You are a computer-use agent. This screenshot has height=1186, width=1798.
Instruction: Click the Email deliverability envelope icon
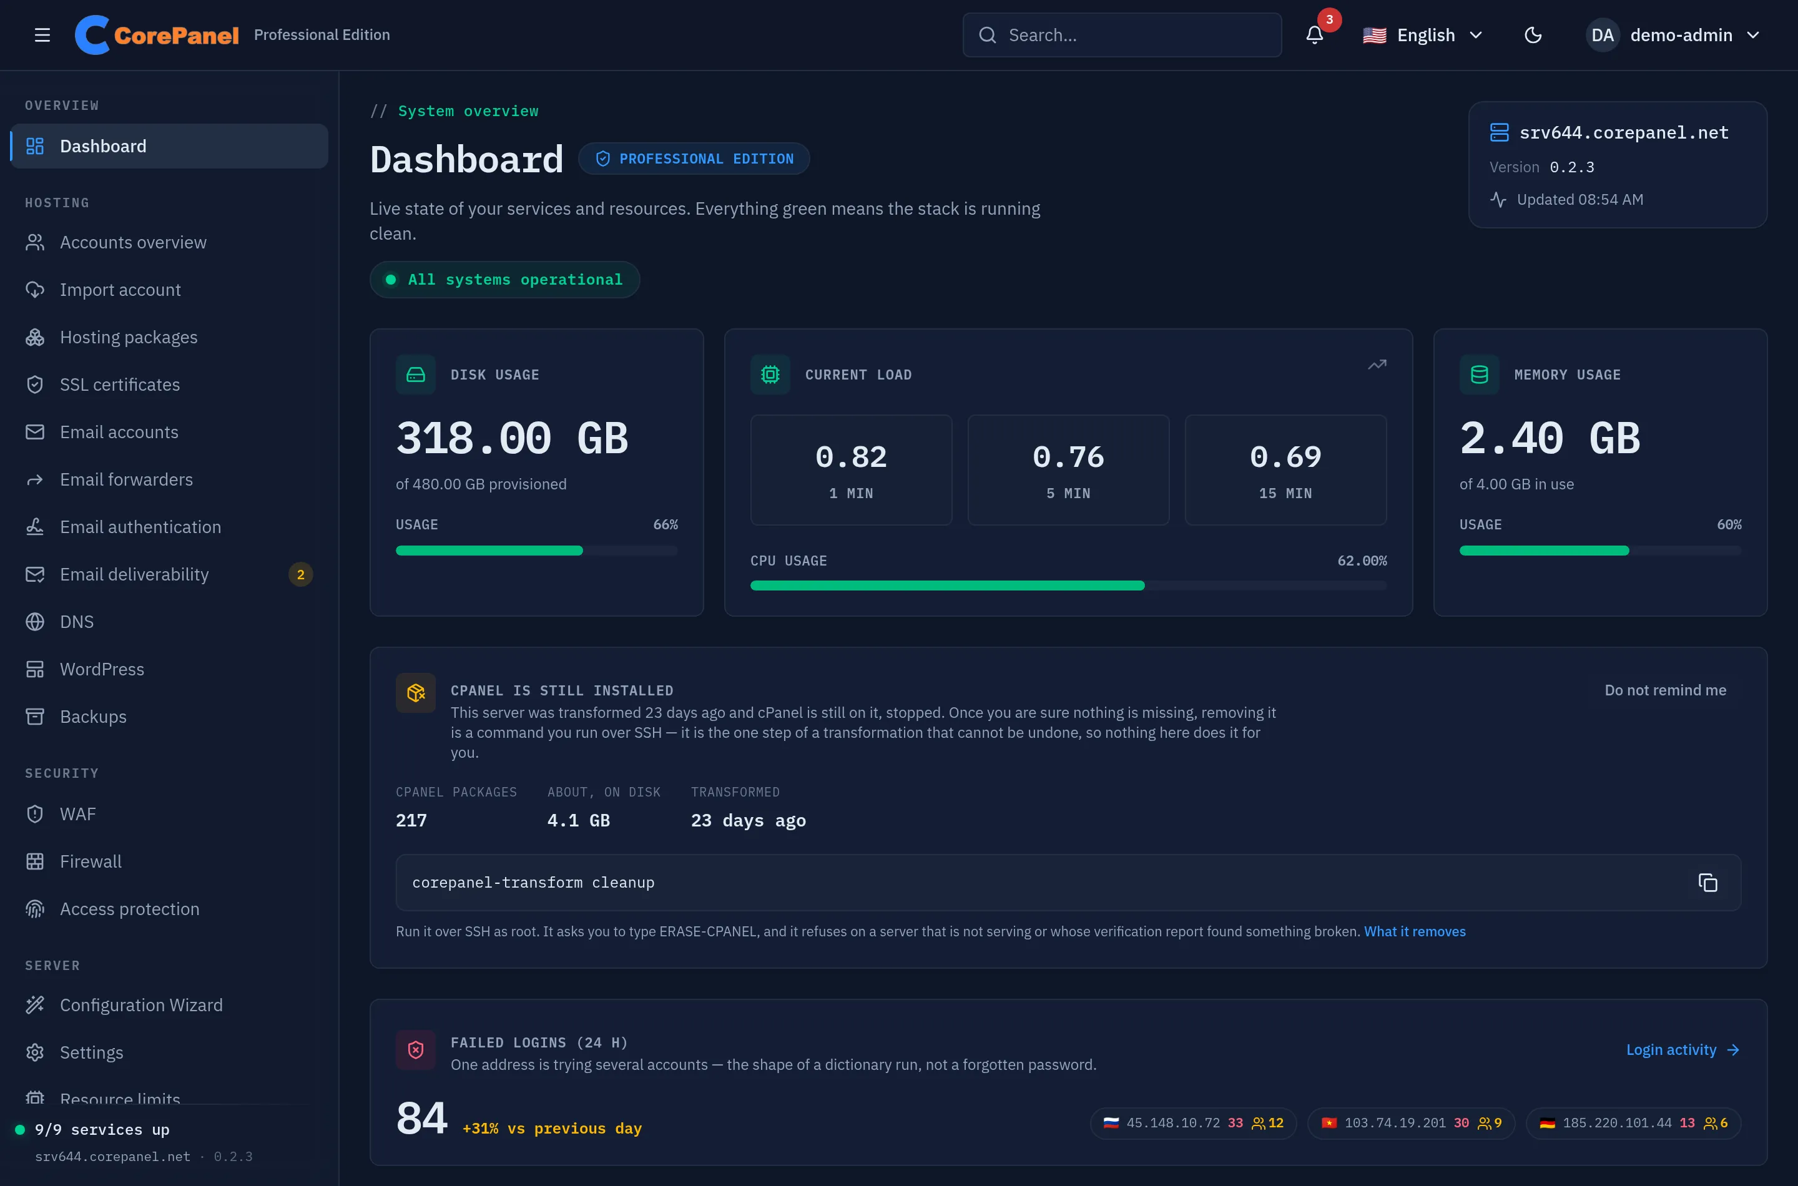pos(35,574)
